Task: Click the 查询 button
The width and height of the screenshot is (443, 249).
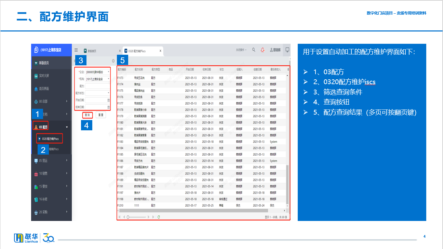Action: click(x=88, y=115)
